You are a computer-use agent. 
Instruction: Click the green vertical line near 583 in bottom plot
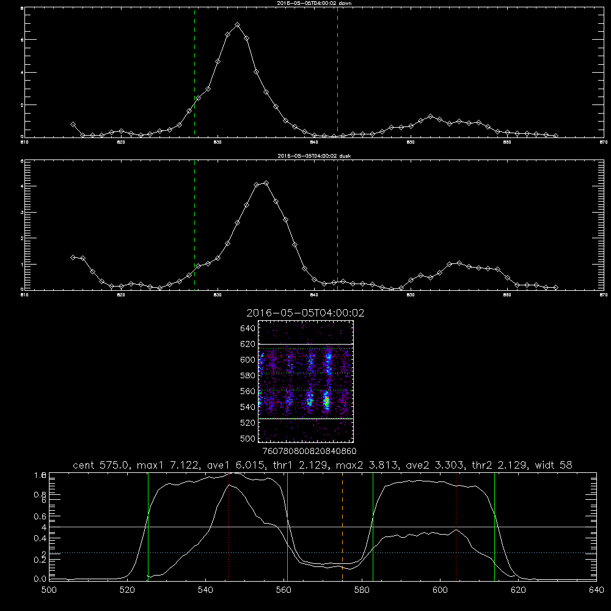(x=373, y=527)
